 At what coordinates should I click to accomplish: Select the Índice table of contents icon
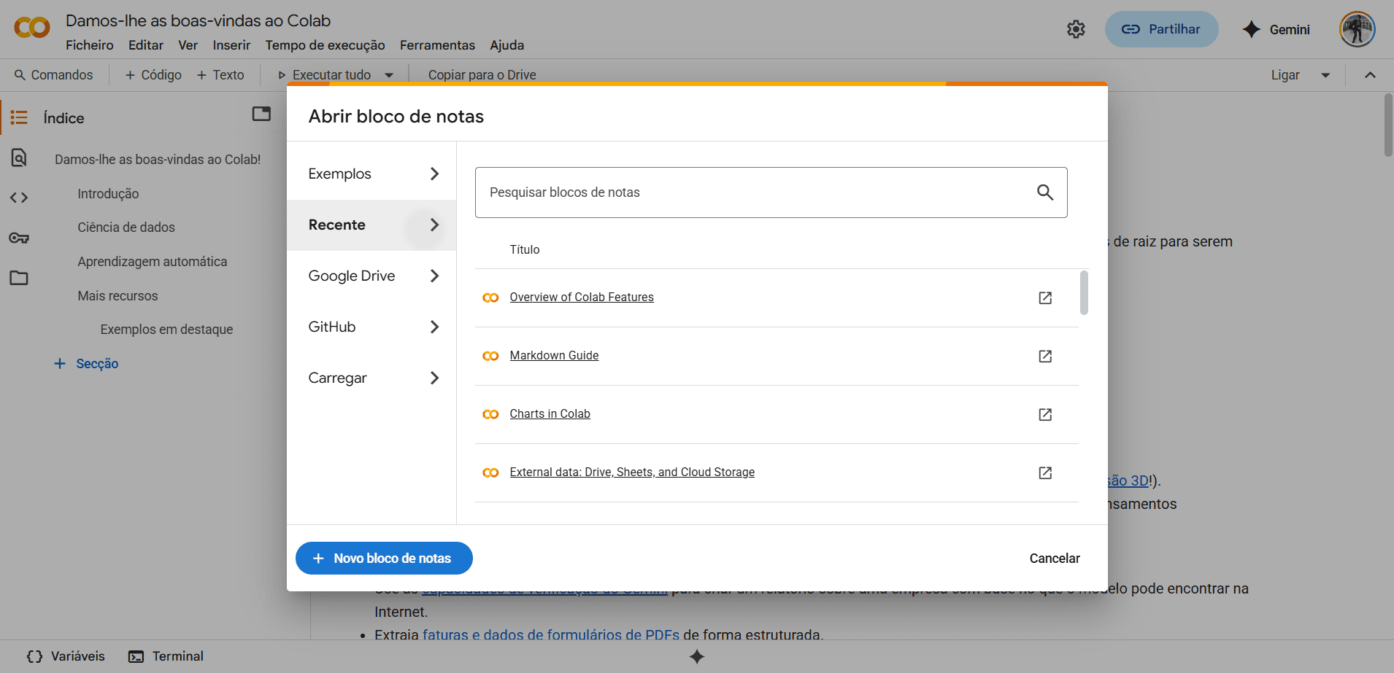tap(19, 117)
